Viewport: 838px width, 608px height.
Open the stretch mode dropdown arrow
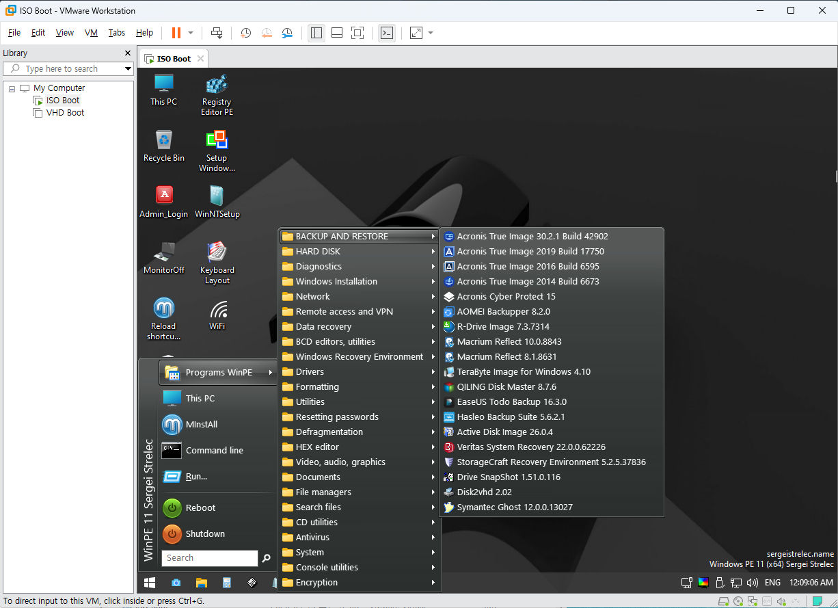click(x=431, y=33)
